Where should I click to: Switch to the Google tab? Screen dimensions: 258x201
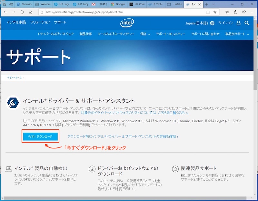click(x=118, y=4)
